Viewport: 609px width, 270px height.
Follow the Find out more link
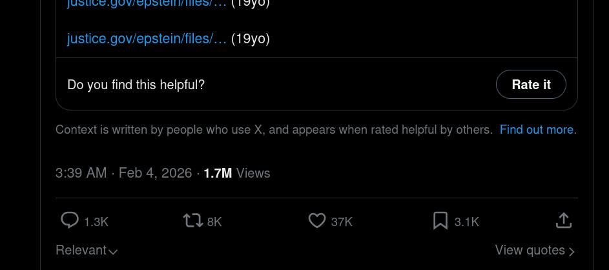(x=536, y=130)
